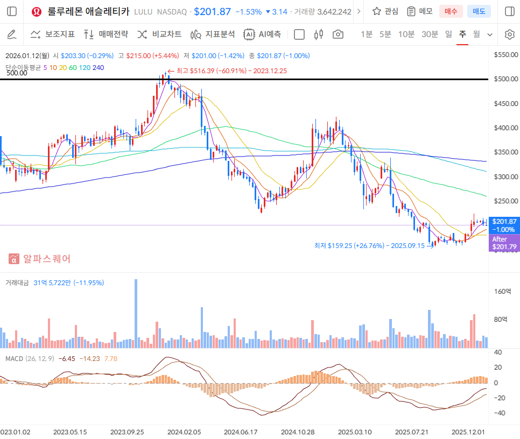The image size is (520, 439).
Task: Open AI예측 prediction tool
Action: coord(262,34)
